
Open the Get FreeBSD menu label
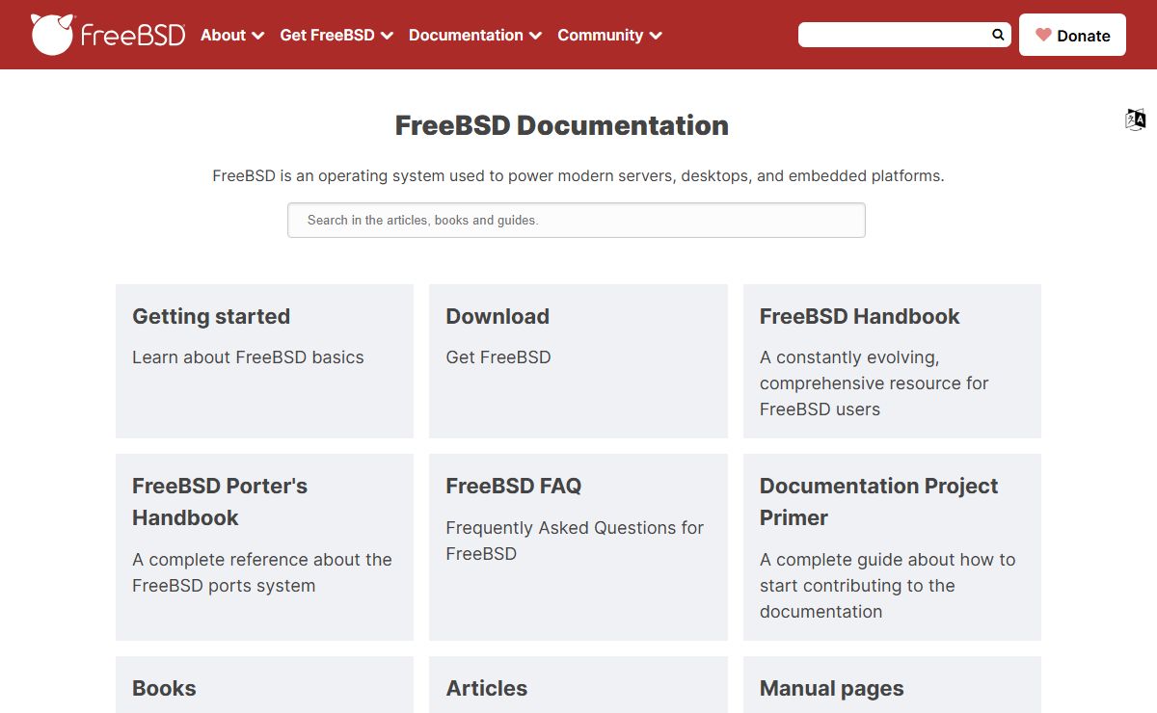[x=327, y=35]
